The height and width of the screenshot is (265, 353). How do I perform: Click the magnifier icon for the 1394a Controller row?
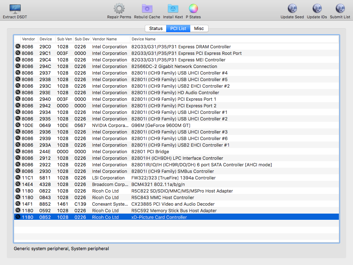click(x=18, y=178)
